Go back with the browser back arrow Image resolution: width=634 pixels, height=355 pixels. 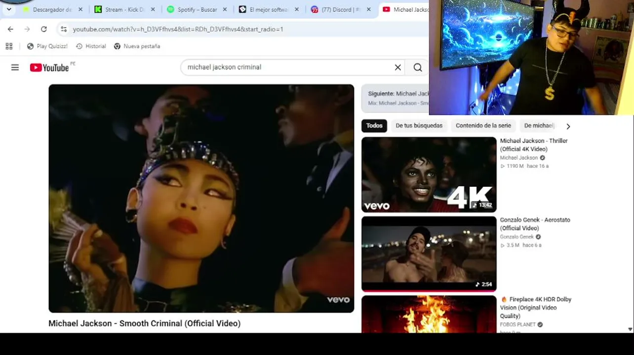point(10,29)
